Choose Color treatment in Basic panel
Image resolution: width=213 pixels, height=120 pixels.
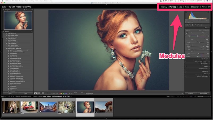(x=200, y=30)
